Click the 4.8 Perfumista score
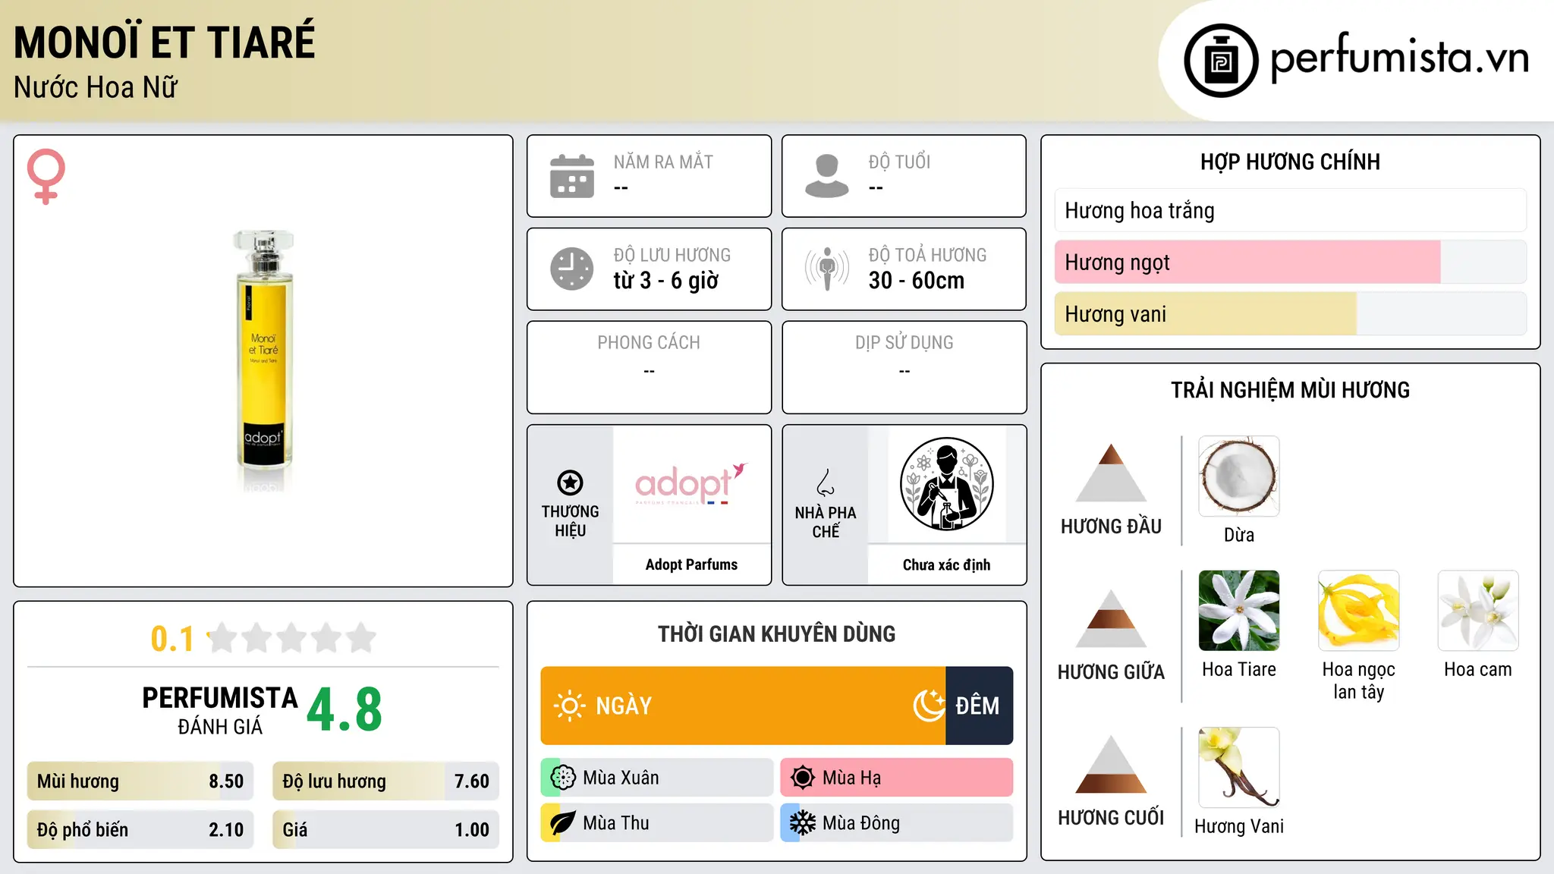Screen dimensions: 1554x874 point(344,710)
